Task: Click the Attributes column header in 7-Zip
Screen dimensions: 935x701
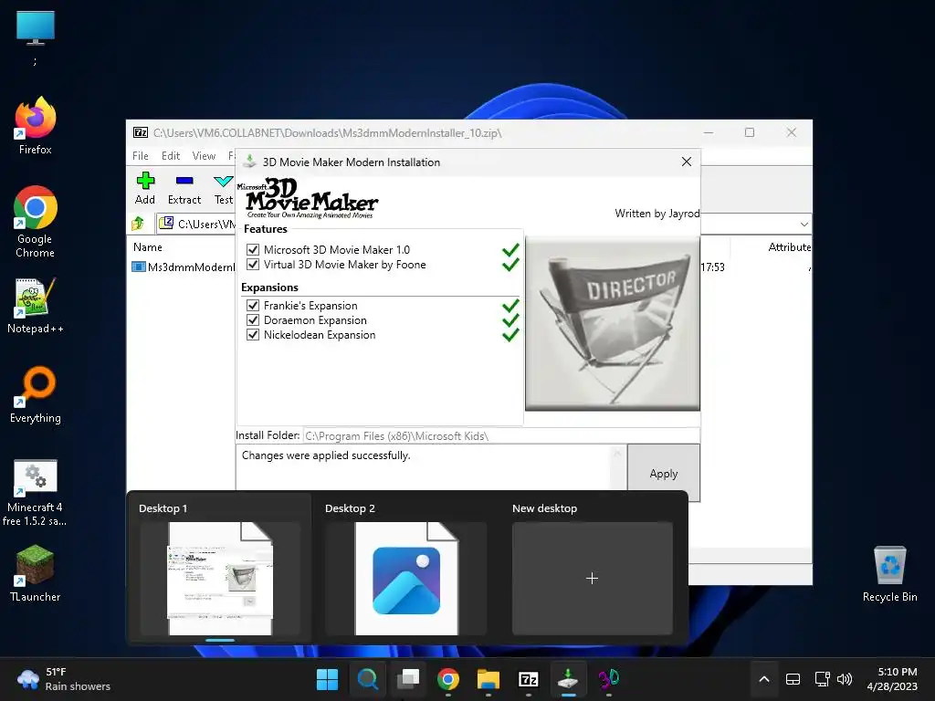Action: (790, 246)
